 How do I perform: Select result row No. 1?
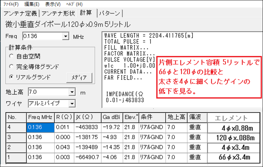pyautogui.click(x=16, y=158)
